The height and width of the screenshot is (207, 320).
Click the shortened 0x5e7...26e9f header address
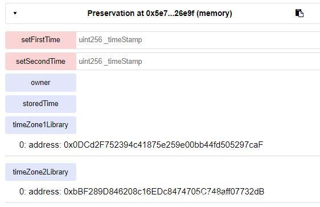(170, 14)
